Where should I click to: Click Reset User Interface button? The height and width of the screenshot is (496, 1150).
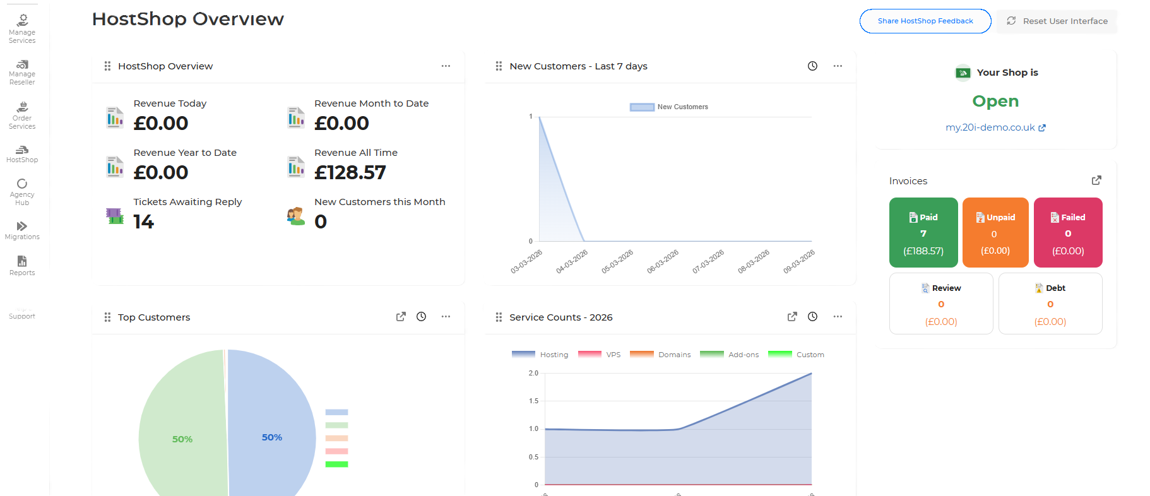pyautogui.click(x=1057, y=21)
